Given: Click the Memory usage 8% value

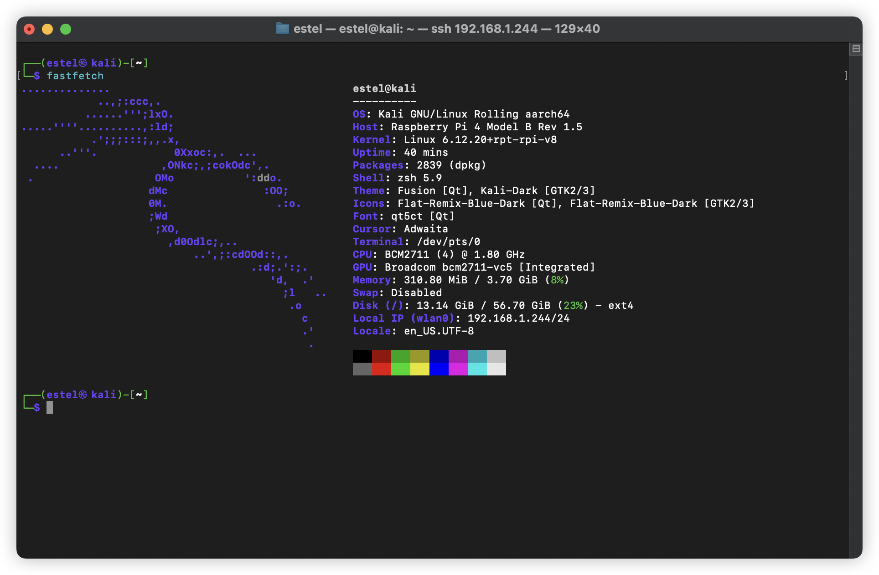Looking at the screenshot, I should click(557, 280).
